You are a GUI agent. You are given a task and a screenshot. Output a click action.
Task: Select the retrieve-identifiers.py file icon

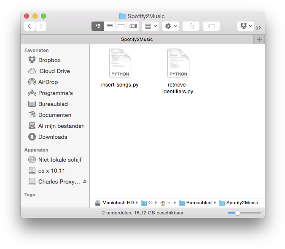click(178, 63)
